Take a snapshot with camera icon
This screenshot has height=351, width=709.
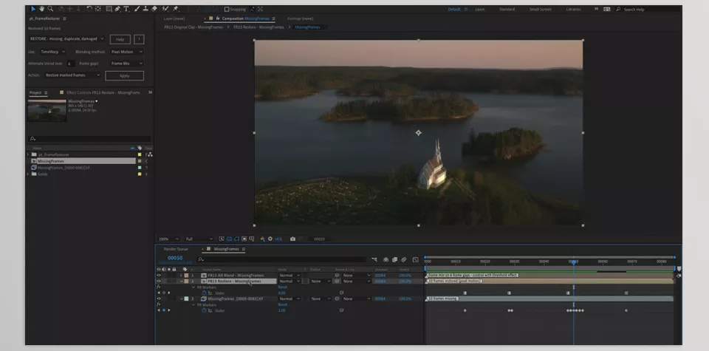click(292, 239)
